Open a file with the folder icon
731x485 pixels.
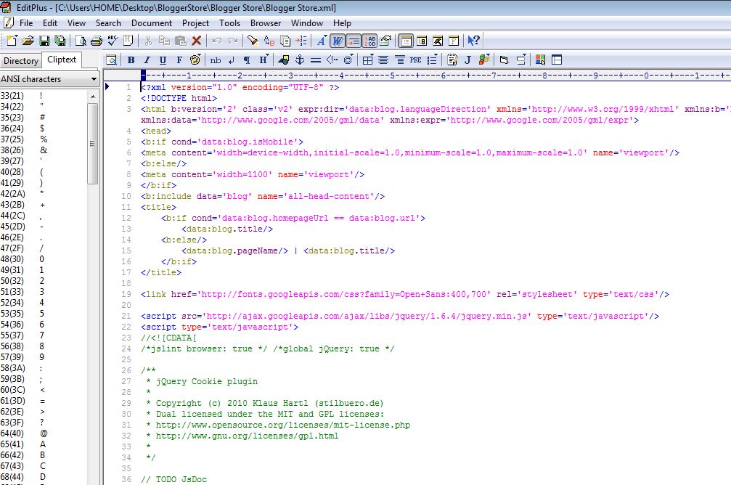(x=28, y=41)
